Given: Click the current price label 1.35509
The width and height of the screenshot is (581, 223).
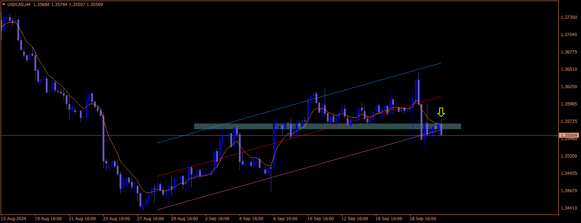Looking at the screenshot, I should point(569,135).
